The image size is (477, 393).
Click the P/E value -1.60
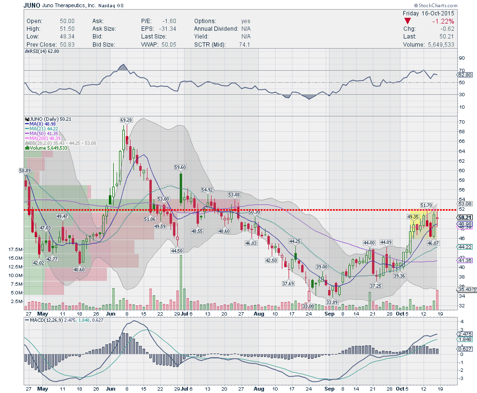point(169,21)
